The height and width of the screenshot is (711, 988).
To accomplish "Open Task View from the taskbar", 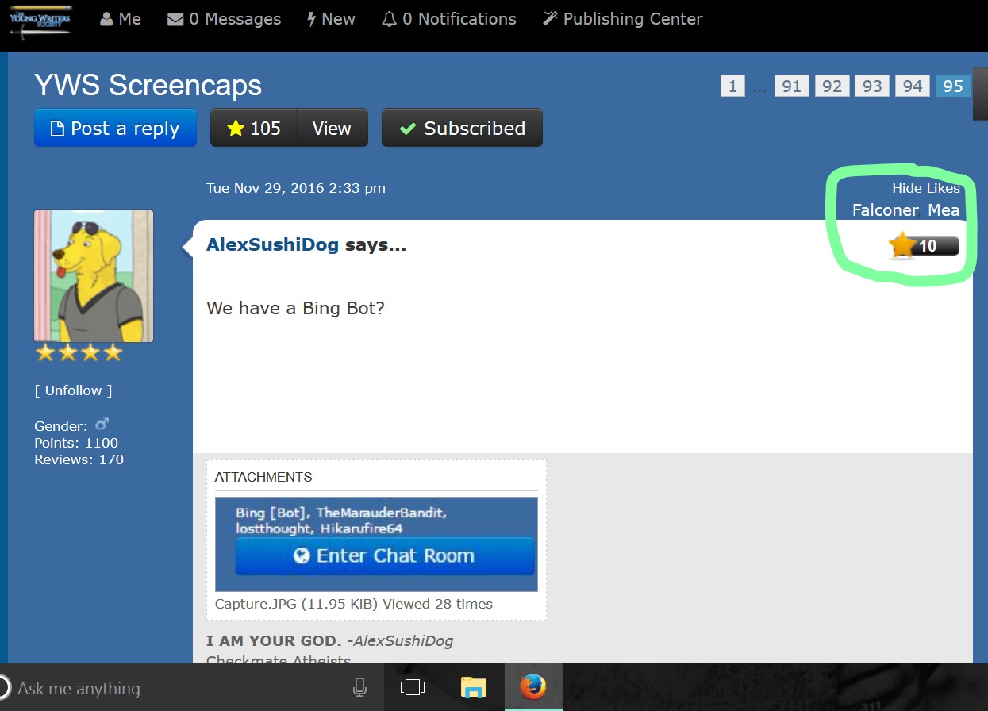I will (x=413, y=688).
